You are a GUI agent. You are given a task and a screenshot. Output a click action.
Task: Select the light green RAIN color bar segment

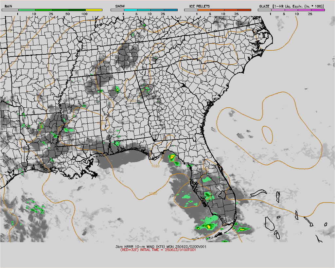point(27,10)
